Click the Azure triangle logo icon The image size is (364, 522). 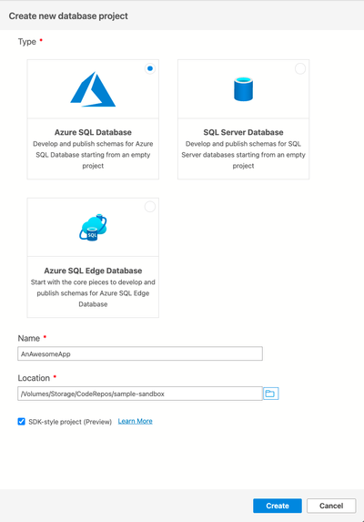pos(93,89)
